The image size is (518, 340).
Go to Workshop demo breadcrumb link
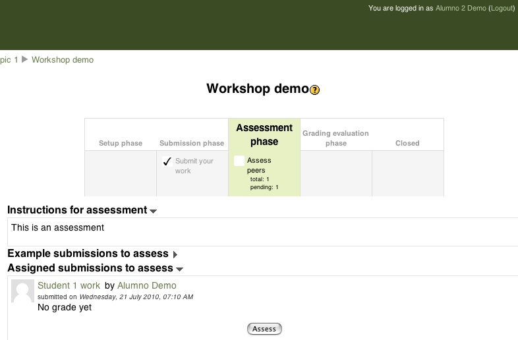63,60
